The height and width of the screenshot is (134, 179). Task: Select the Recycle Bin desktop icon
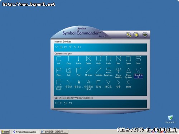click(170, 119)
